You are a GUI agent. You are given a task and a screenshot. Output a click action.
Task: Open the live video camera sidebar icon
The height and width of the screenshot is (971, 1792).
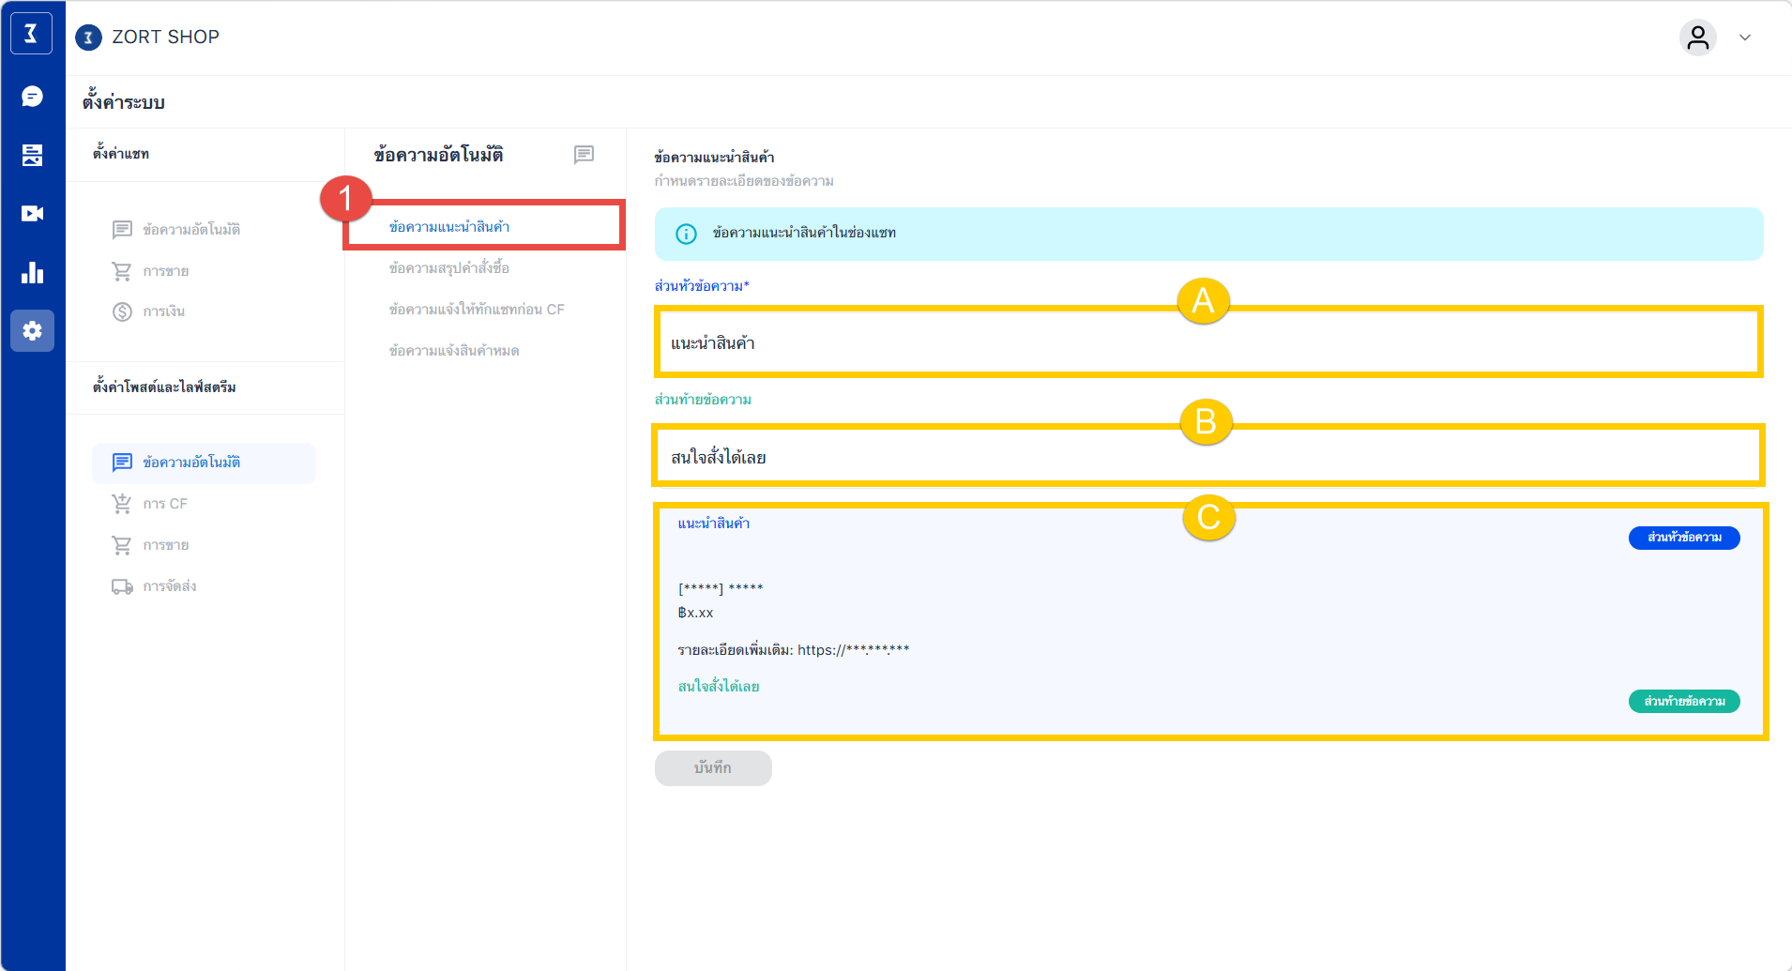(x=32, y=214)
